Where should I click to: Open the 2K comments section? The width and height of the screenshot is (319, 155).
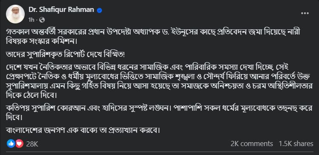pos(251,144)
